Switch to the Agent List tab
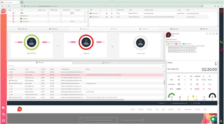This screenshot has height=124, width=224. (106, 63)
